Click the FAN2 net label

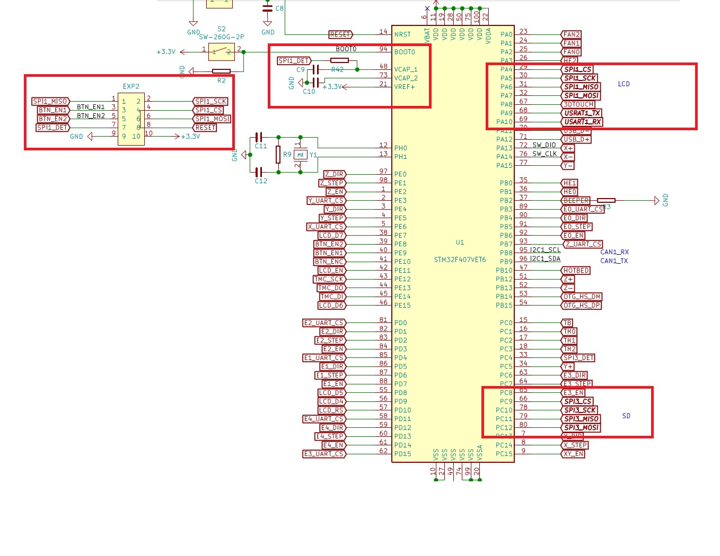(x=571, y=34)
